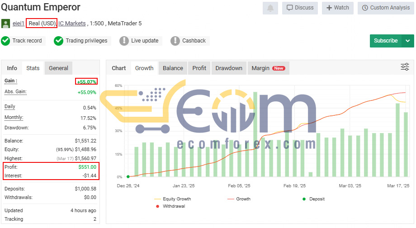This screenshot has height=228, width=416.
Task: Click the Trading privileges verified checkmark
Action: click(x=58, y=41)
